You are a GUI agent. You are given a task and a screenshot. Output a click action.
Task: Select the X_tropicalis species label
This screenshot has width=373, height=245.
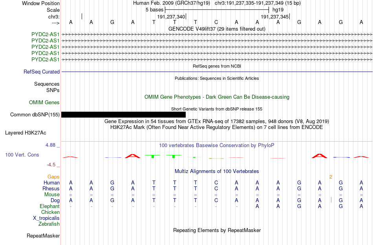coord(46,218)
